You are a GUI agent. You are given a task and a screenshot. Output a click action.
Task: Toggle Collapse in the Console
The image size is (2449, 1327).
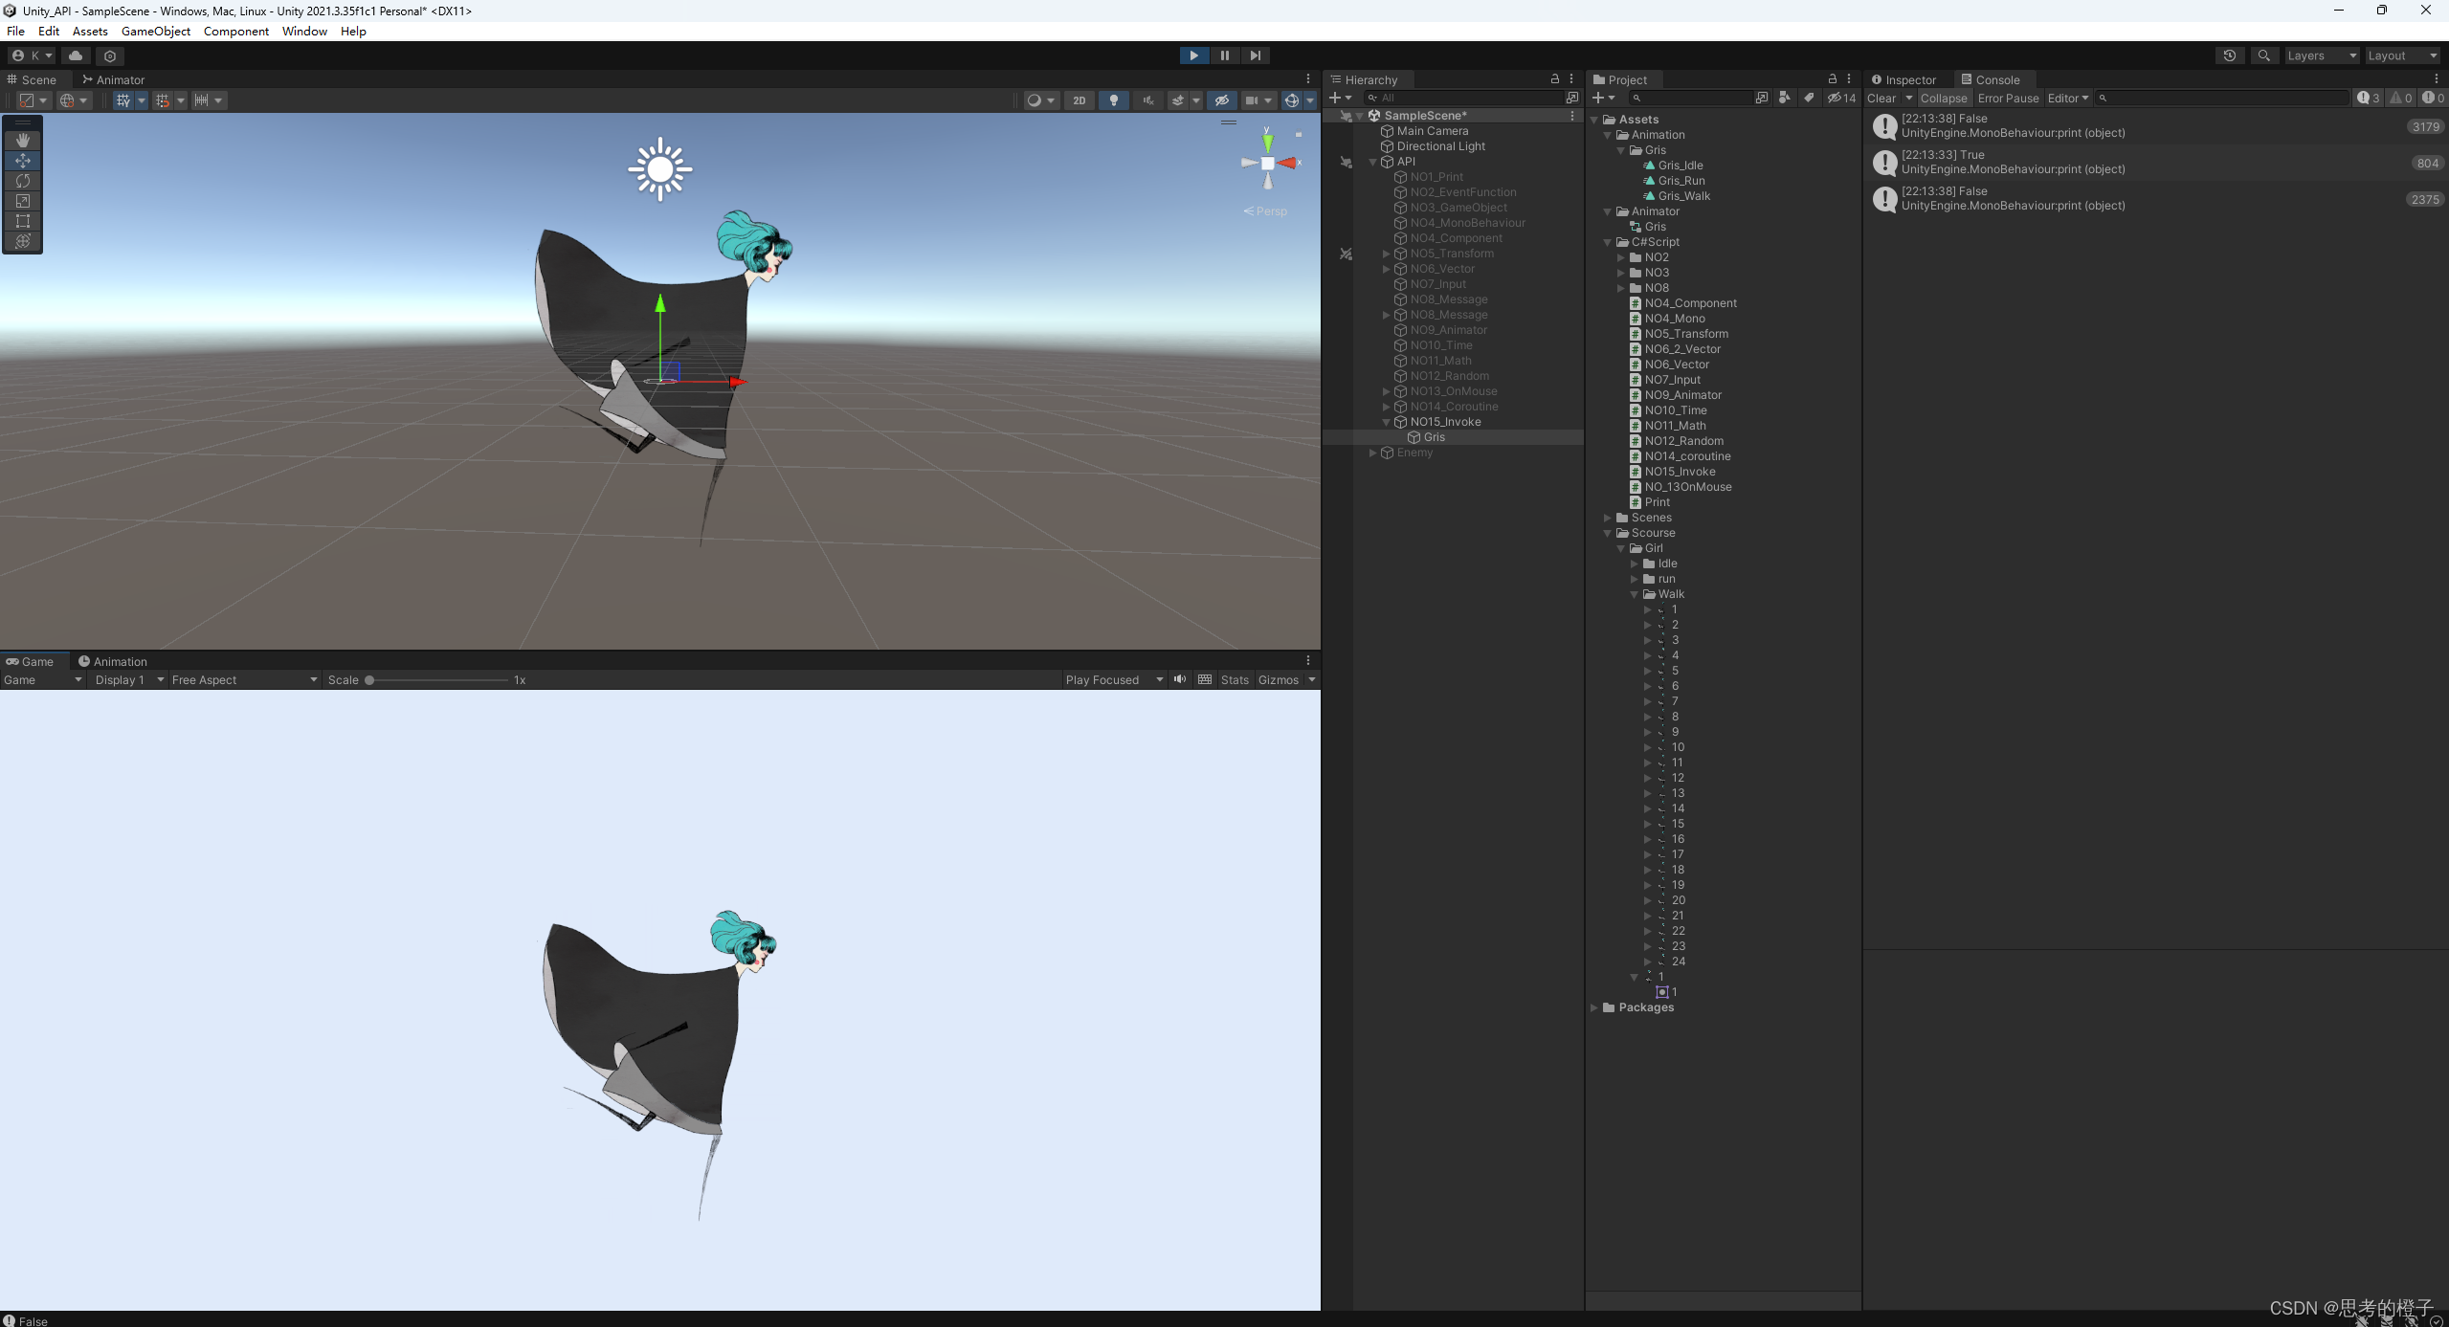(x=1943, y=99)
